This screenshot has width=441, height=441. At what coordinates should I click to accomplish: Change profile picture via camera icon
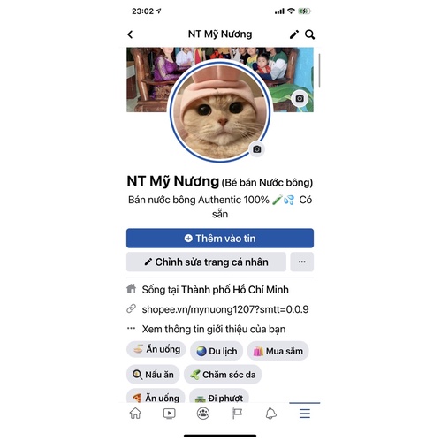click(257, 149)
